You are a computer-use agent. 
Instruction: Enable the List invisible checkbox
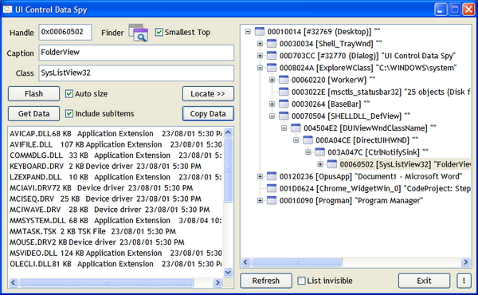tap(301, 281)
